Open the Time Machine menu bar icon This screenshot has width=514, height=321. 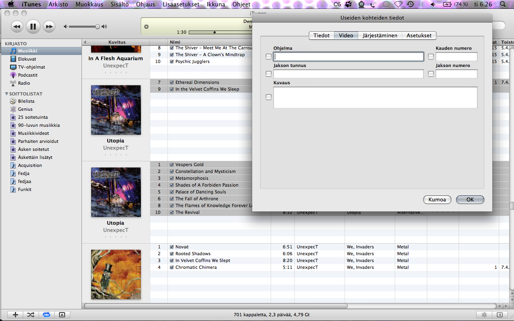410,4
